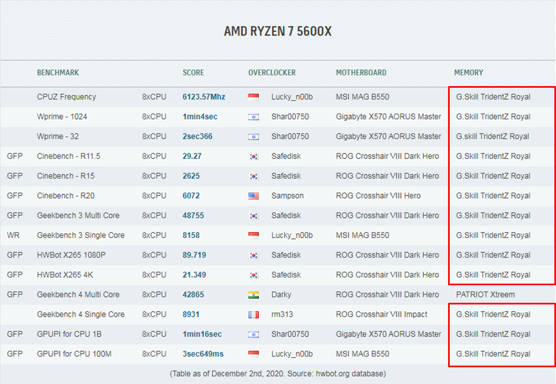Select the HWBot X265 4K benchmark name
The image size is (556, 384).
pos(65,275)
